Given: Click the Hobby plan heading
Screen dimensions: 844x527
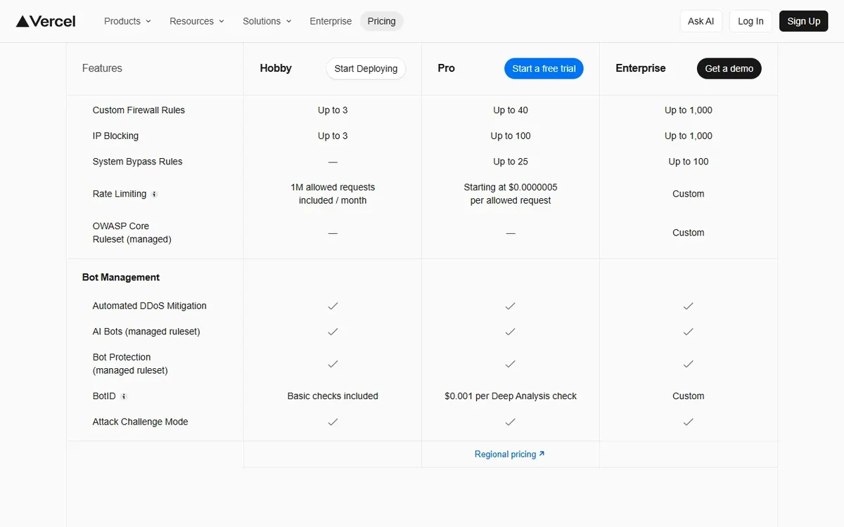Looking at the screenshot, I should [276, 68].
